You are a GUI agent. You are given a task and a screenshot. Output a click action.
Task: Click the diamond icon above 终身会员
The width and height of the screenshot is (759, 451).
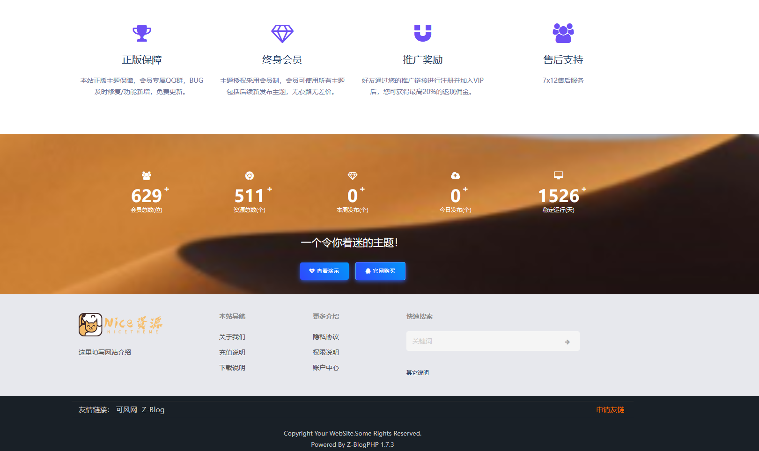pyautogui.click(x=282, y=33)
